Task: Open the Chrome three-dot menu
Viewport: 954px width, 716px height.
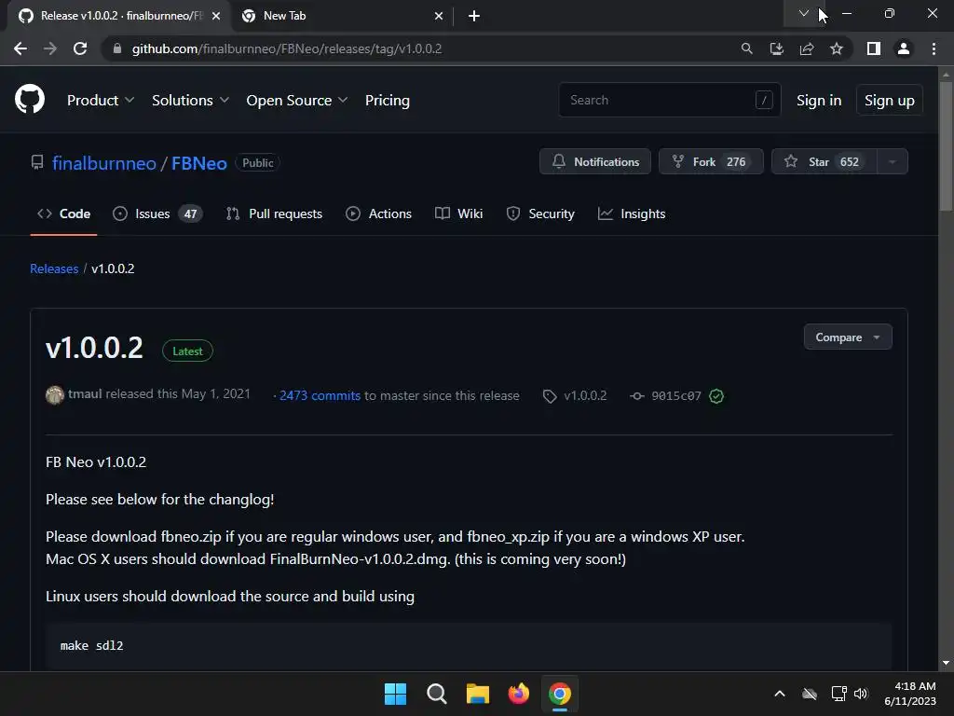Action: click(934, 48)
